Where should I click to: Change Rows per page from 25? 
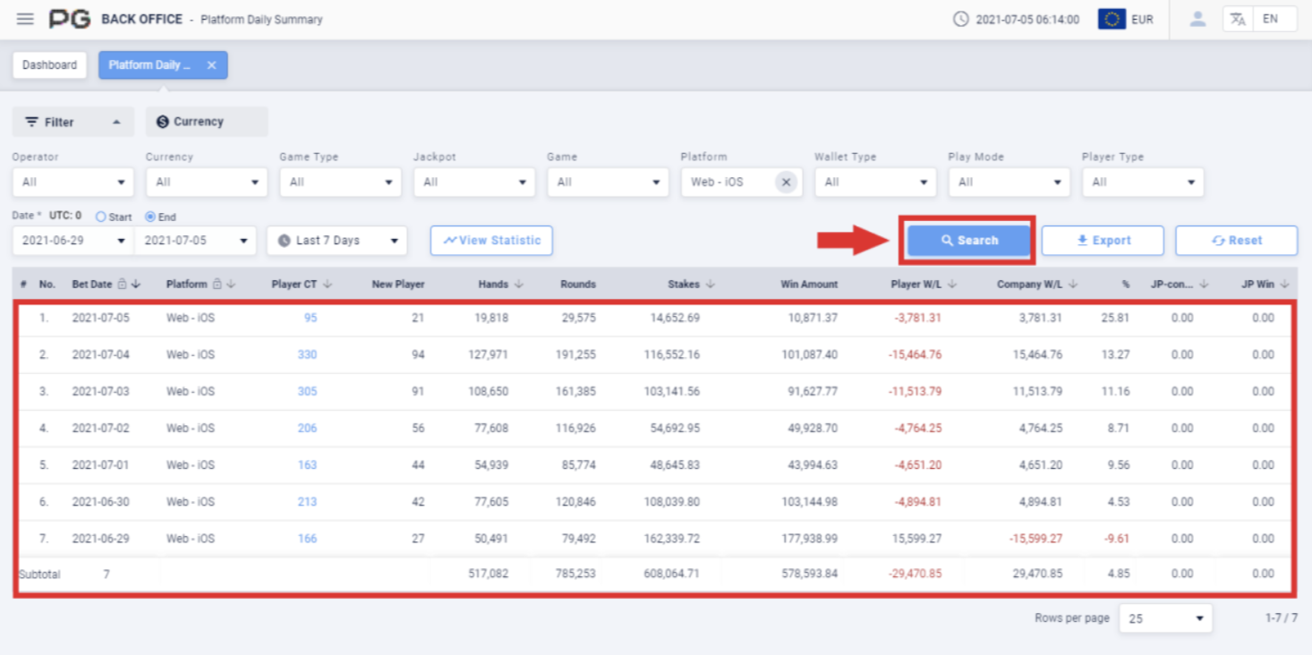1165,618
